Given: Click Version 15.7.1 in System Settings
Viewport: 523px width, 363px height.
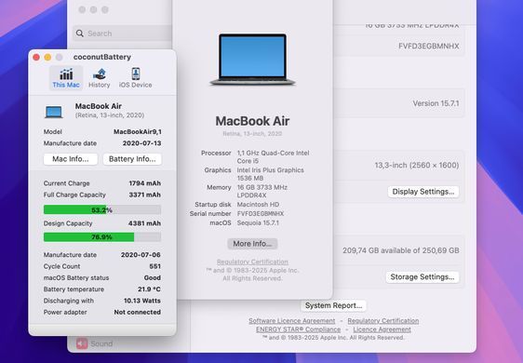Looking at the screenshot, I should click(436, 103).
